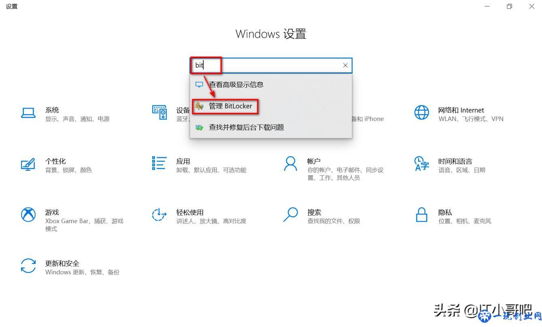Click the 卸载、默认应用、可选功能 description
Image resolution: width=542 pixels, height=327 pixels.
pos(211,170)
